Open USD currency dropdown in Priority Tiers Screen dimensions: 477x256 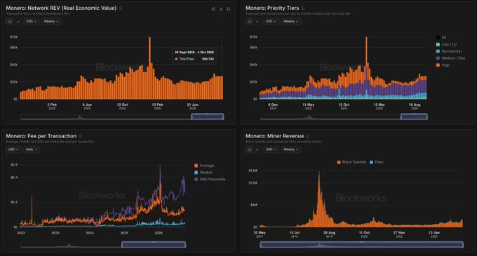271,22
